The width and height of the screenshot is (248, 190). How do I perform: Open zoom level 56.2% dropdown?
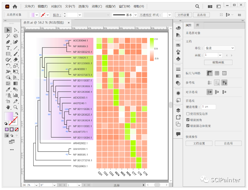point(36,185)
